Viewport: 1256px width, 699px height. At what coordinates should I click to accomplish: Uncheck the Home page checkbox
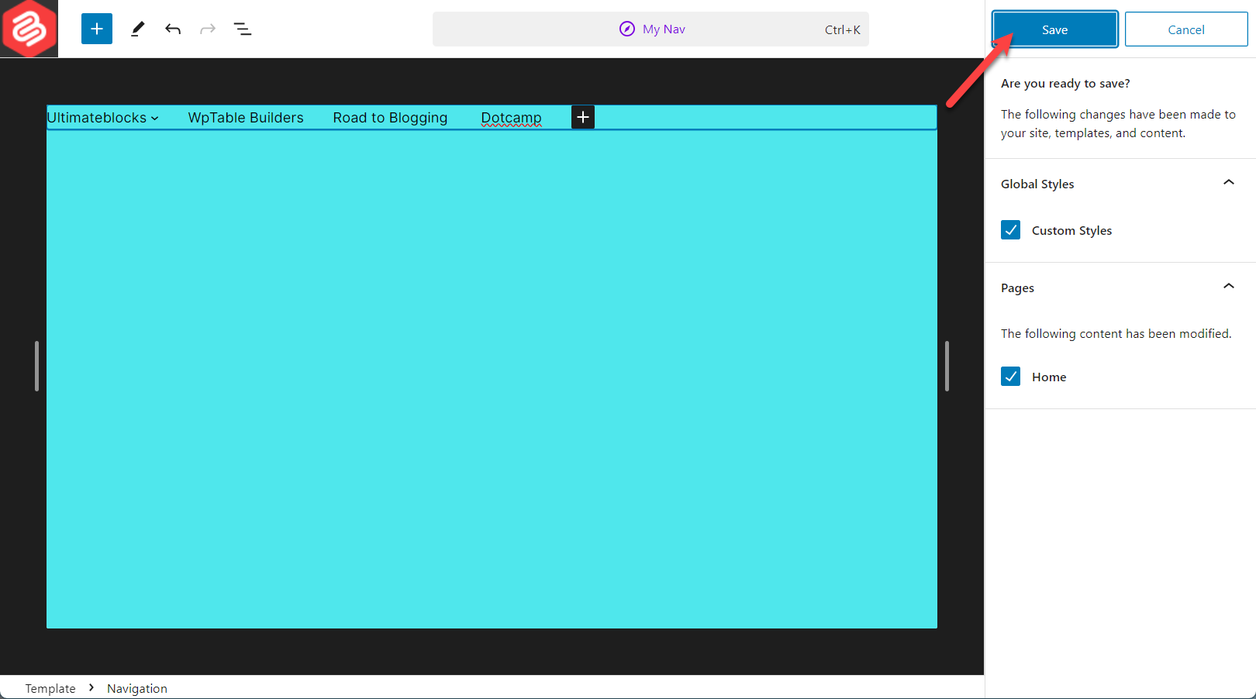(1010, 376)
